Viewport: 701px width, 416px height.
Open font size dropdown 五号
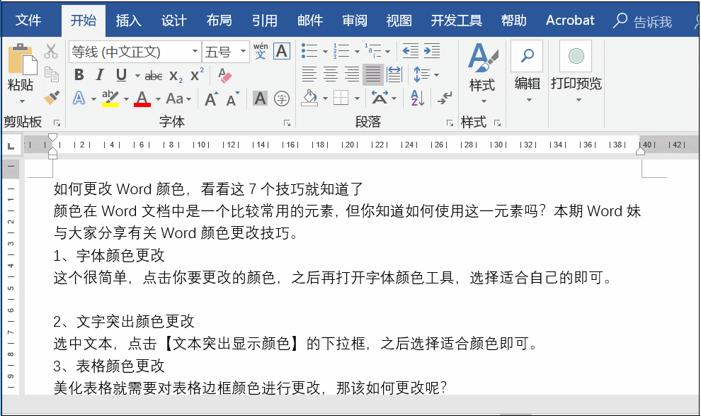[x=243, y=52]
